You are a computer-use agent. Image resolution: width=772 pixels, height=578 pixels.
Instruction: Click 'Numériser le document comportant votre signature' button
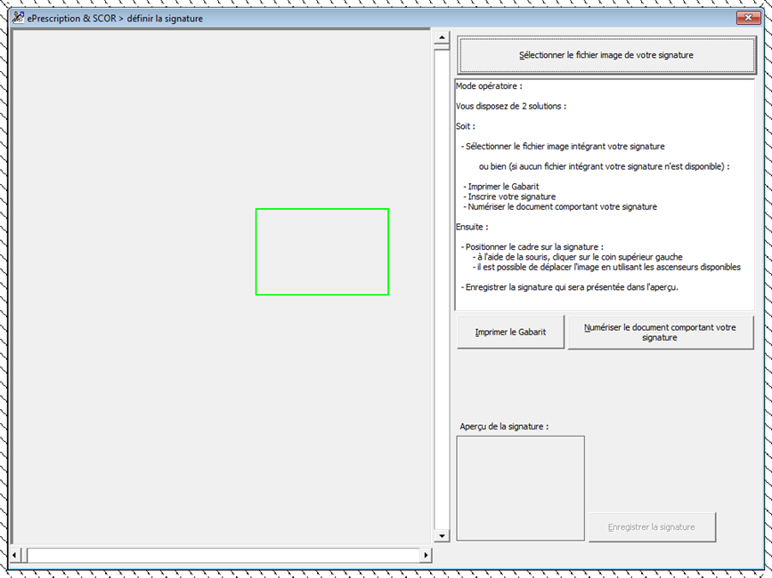(660, 333)
